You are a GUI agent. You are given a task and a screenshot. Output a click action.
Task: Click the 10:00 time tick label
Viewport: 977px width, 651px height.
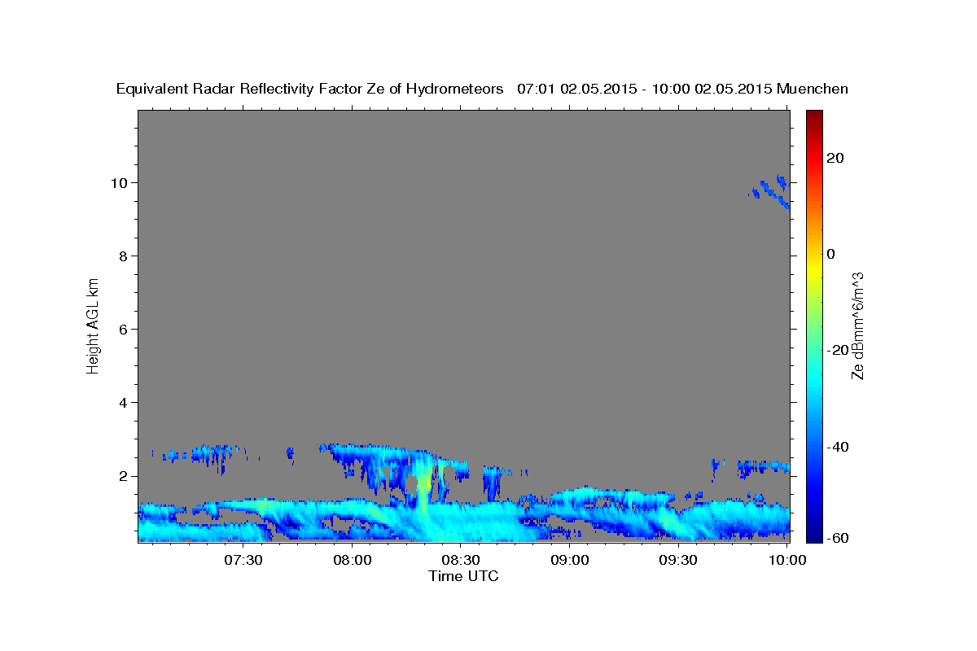[x=786, y=560]
